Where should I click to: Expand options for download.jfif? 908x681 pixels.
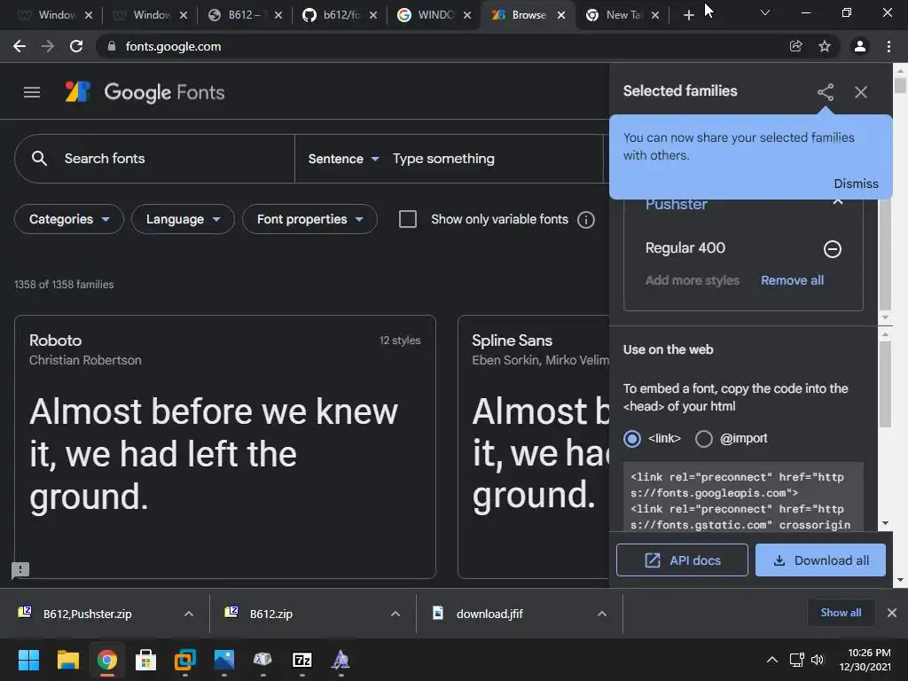(602, 614)
